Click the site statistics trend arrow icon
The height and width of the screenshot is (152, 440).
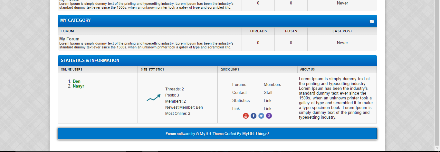pos(154,98)
